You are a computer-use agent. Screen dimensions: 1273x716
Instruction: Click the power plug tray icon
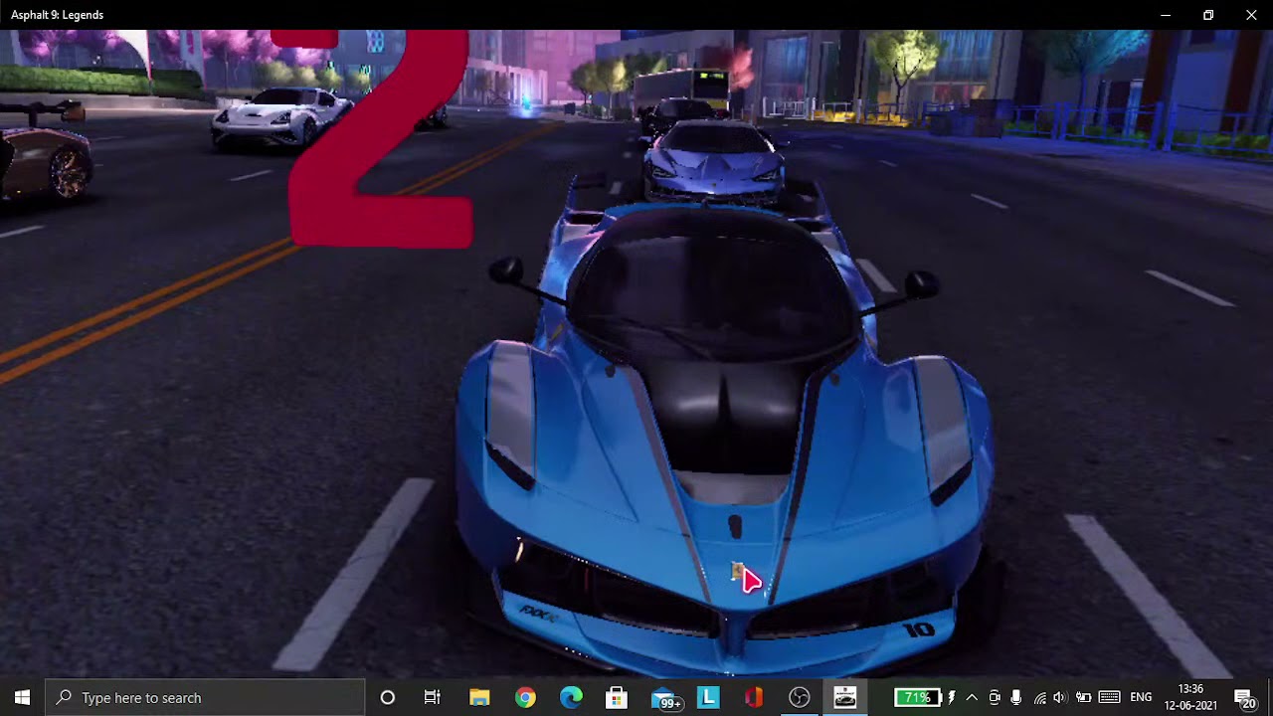point(1083,698)
